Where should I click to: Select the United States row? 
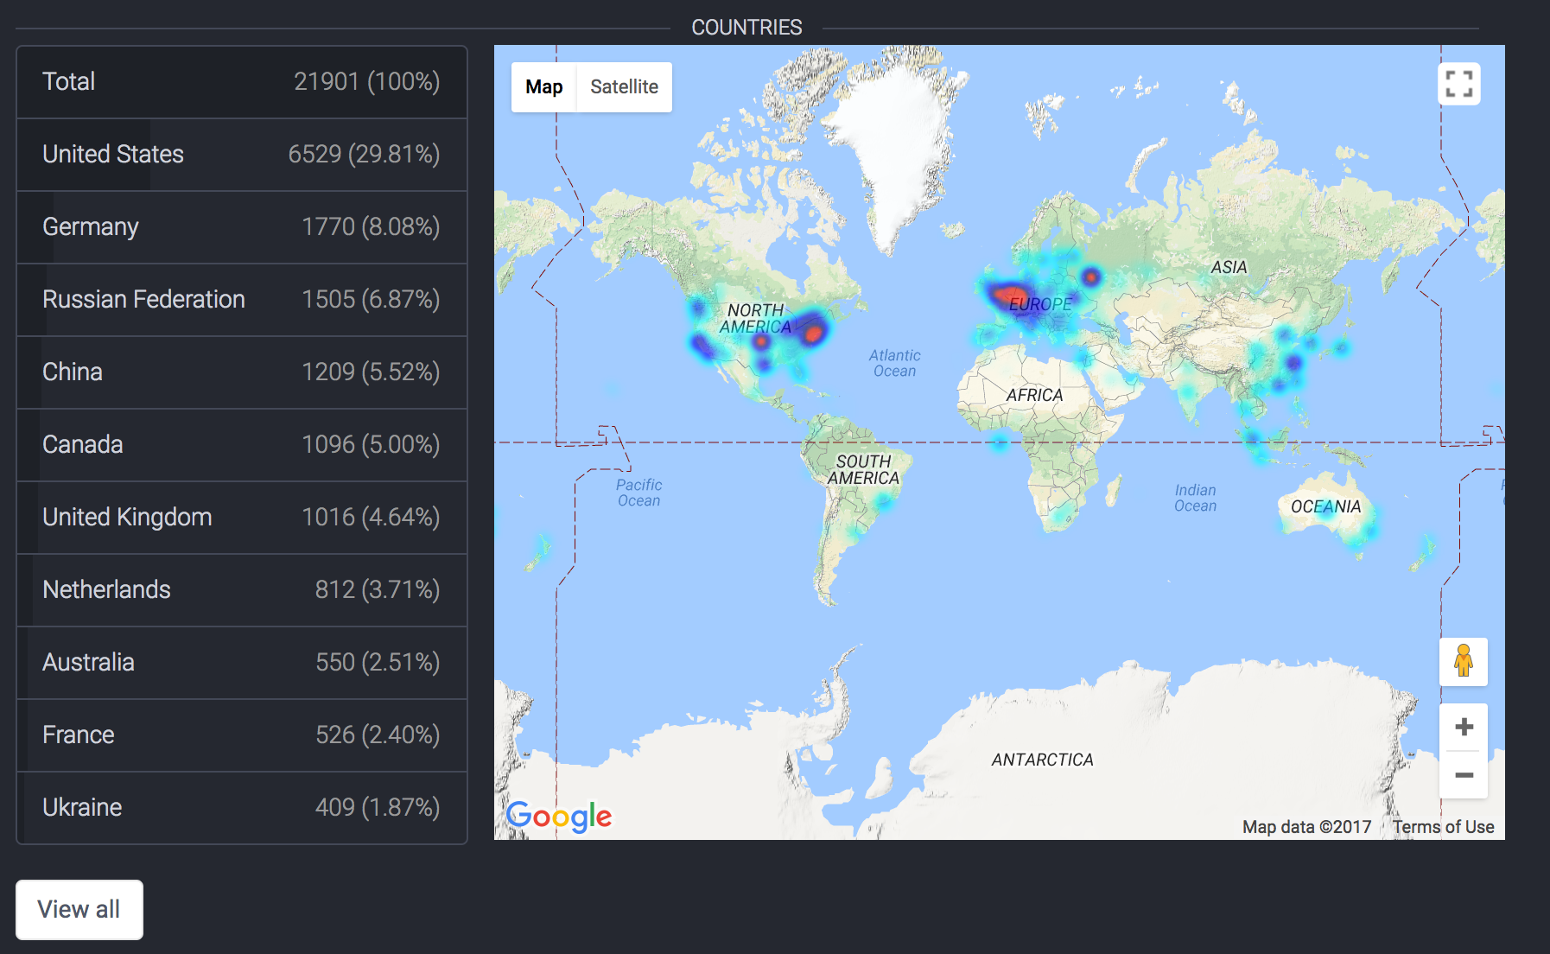(x=242, y=155)
